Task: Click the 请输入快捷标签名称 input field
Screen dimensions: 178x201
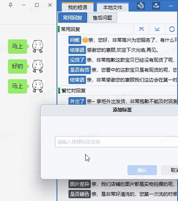Action: [x=117, y=142]
